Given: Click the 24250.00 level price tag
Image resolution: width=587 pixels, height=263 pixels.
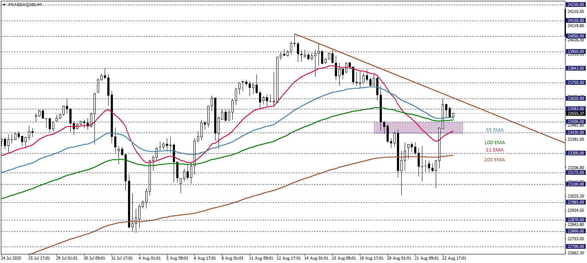Looking at the screenshot, I should click(576, 5).
